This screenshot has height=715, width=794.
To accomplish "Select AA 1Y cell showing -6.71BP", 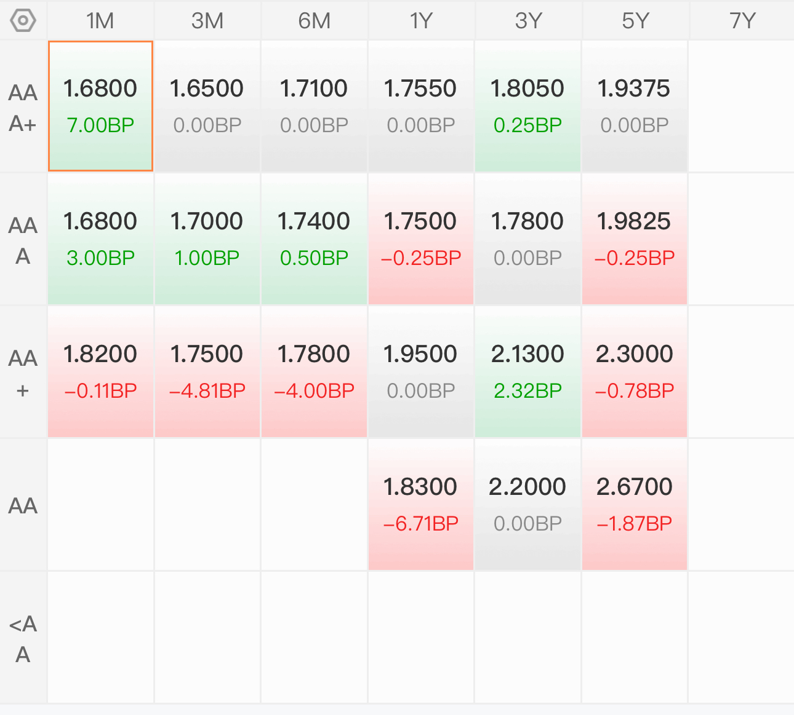I will tap(421, 505).
